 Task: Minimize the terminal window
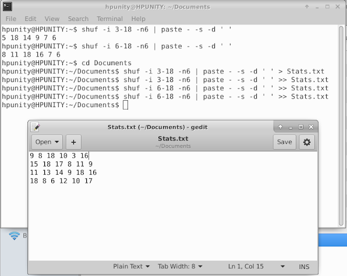317,7
